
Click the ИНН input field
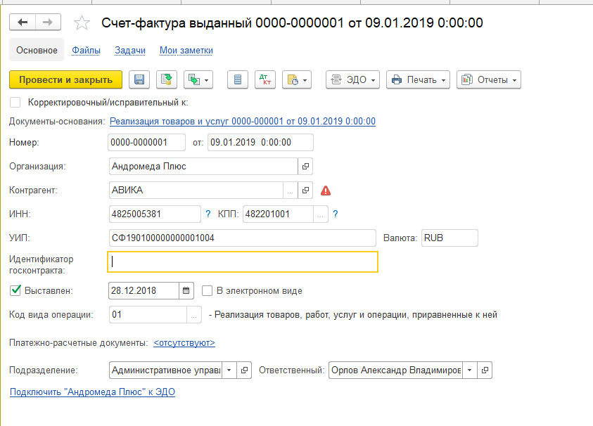(155, 214)
